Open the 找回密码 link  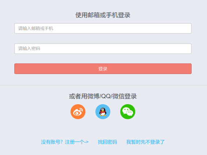[107, 142]
